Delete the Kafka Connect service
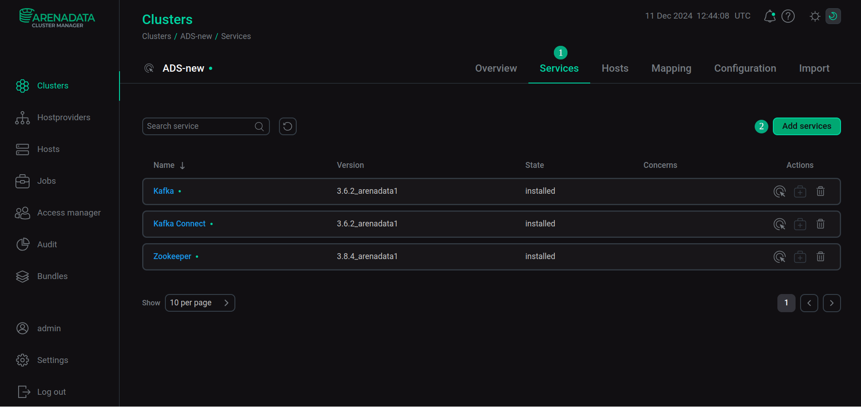The image size is (861, 407). [x=821, y=224]
